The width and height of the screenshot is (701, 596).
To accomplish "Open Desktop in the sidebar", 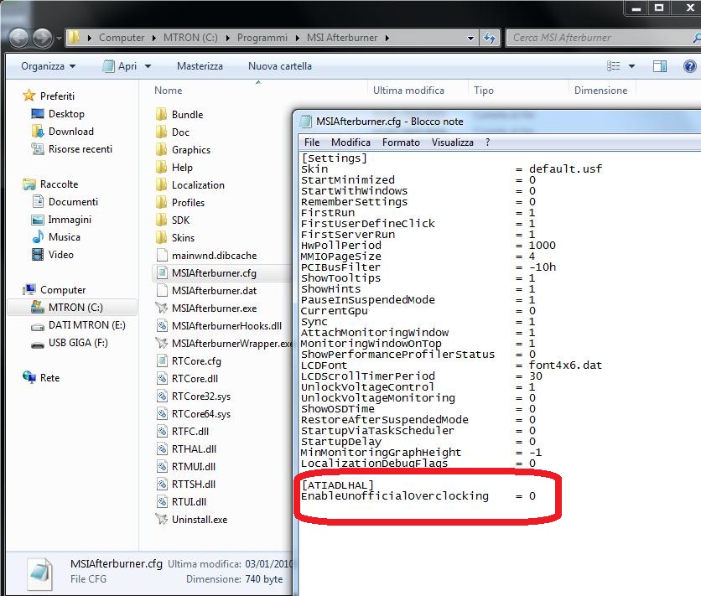I will point(58,114).
